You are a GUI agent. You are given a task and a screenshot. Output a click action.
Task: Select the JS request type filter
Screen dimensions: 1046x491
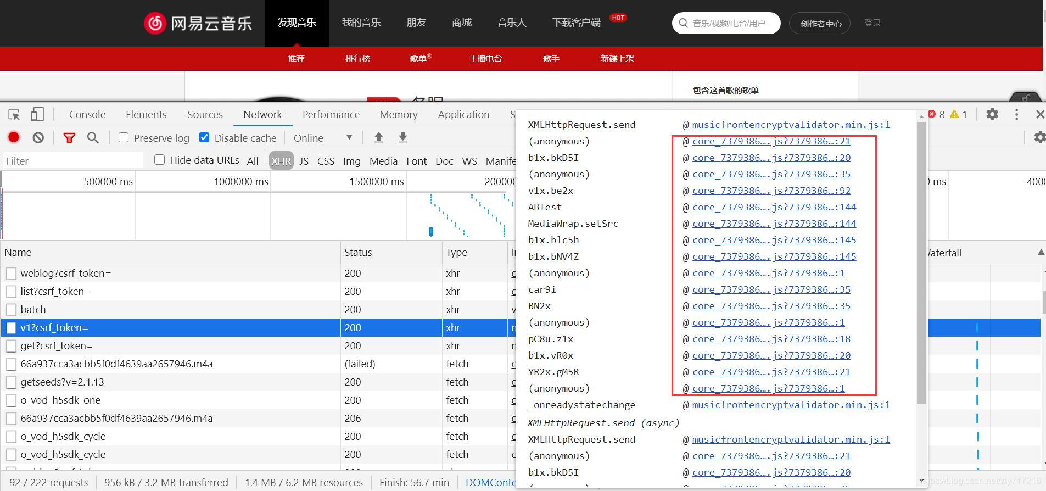304,161
